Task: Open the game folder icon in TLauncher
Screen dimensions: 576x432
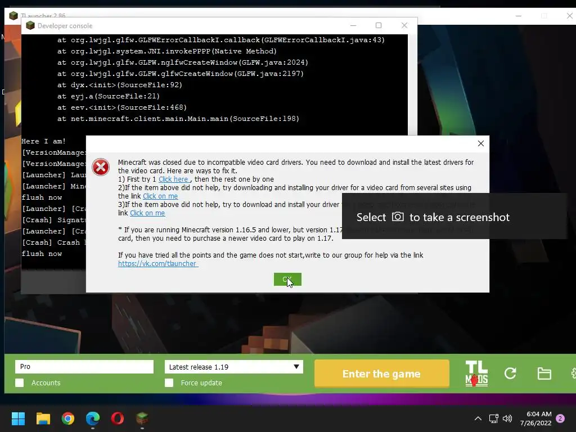Action: coord(544,373)
